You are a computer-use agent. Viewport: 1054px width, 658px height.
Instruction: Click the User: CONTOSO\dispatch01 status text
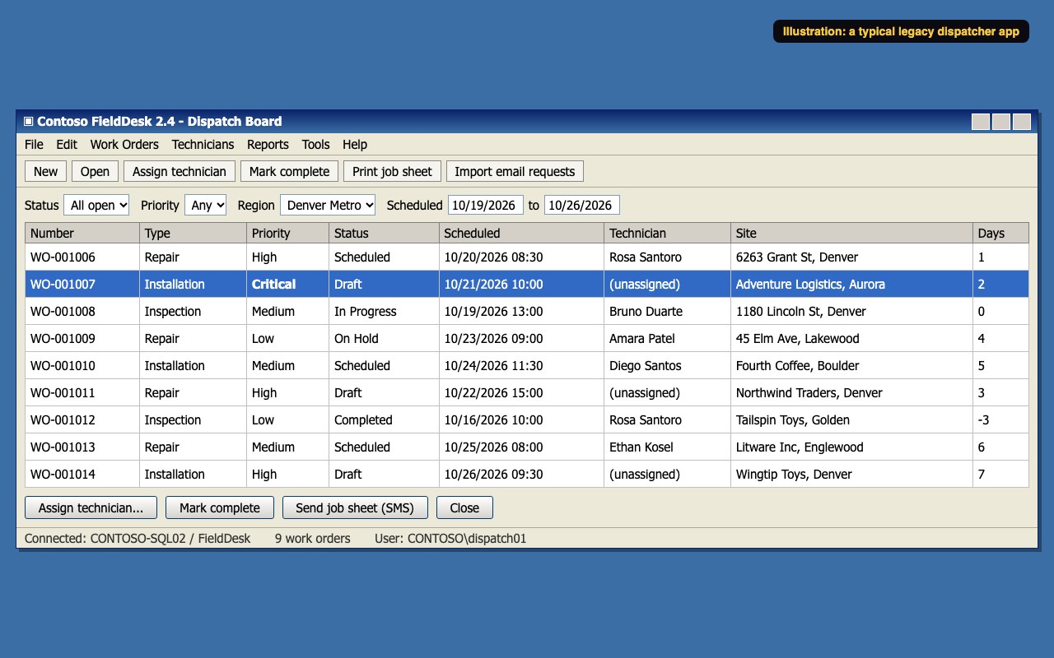click(x=450, y=539)
